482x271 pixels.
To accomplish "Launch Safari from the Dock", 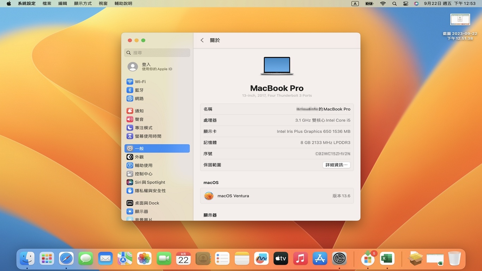I will pyautogui.click(x=66, y=259).
